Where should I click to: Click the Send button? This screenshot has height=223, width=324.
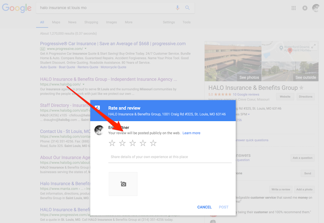tap(307, 173)
